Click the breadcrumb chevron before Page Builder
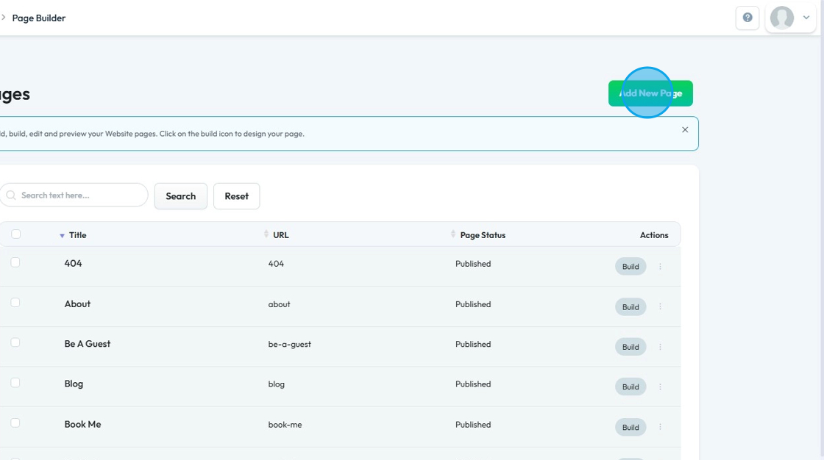 pos(3,18)
